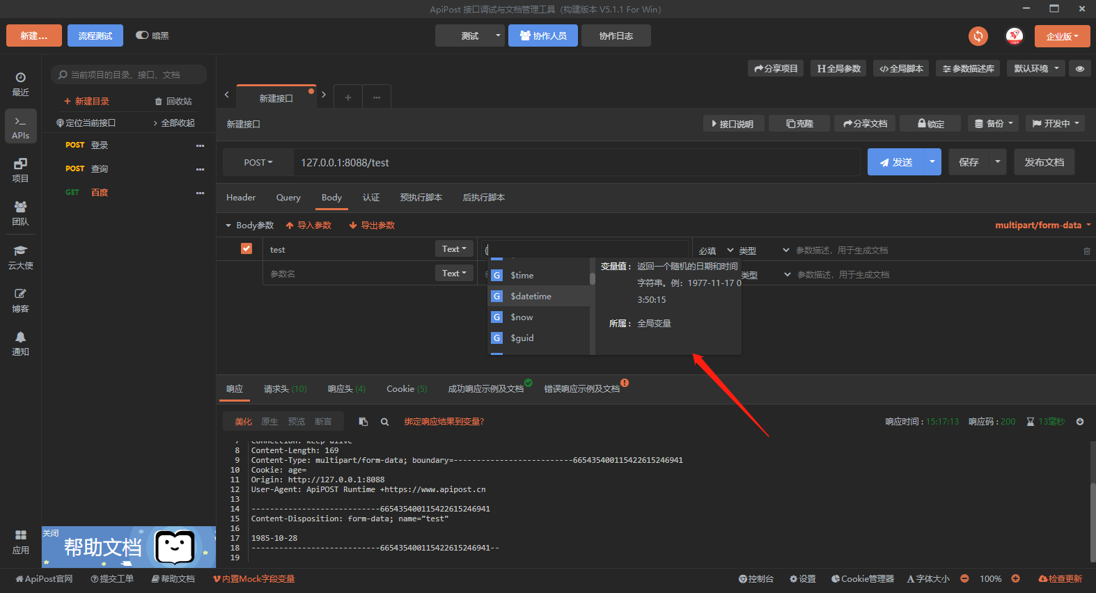Screen dimensions: 1096x593
Task: Click the search response magnifier icon
Action: coord(384,422)
